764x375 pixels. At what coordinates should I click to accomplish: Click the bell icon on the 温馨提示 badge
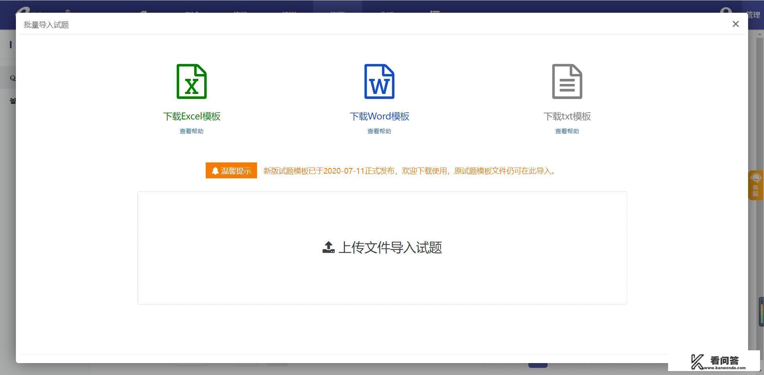(215, 170)
